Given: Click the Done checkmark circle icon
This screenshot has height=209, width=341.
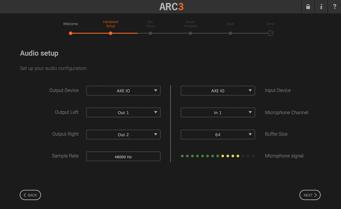Looking at the screenshot, I should pyautogui.click(x=270, y=33).
